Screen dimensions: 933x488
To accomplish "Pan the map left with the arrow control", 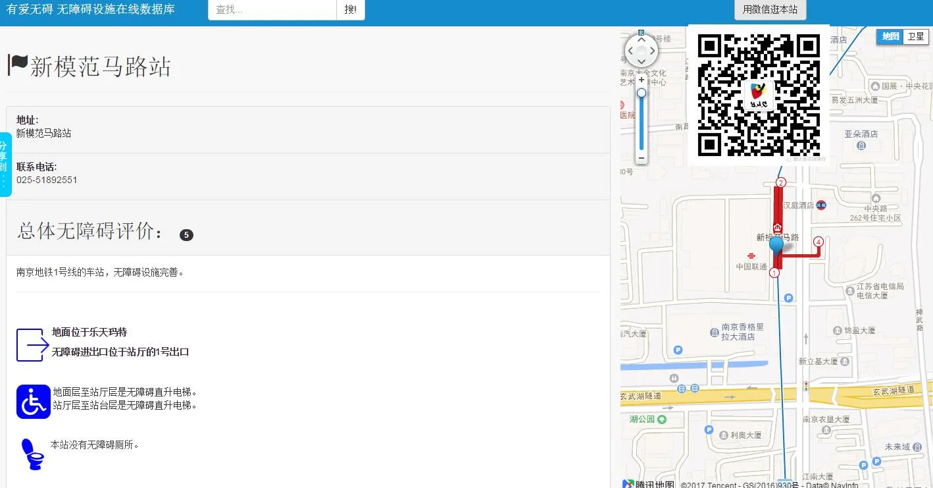I will click(630, 51).
